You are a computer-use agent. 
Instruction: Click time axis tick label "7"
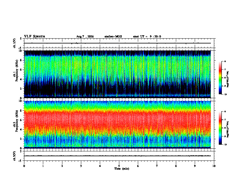(157, 166)
